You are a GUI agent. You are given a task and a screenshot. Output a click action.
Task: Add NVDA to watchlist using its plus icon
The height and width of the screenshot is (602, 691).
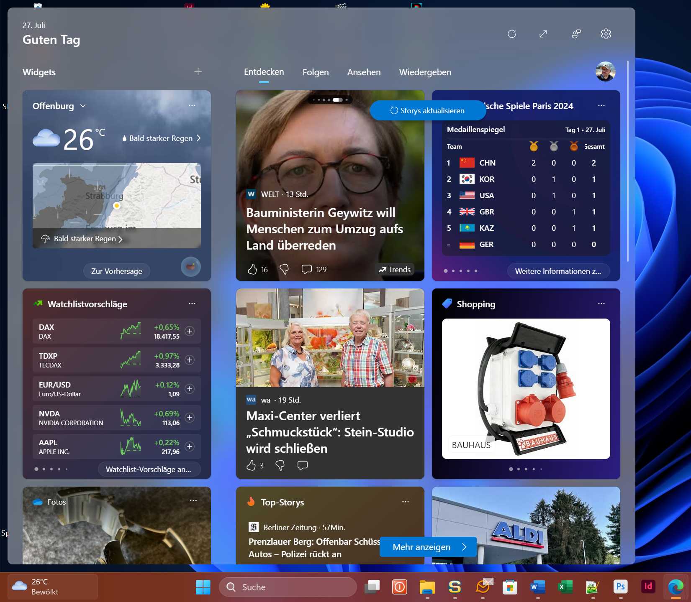(189, 418)
